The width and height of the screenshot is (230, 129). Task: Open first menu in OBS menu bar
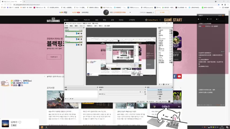tap(67, 26)
